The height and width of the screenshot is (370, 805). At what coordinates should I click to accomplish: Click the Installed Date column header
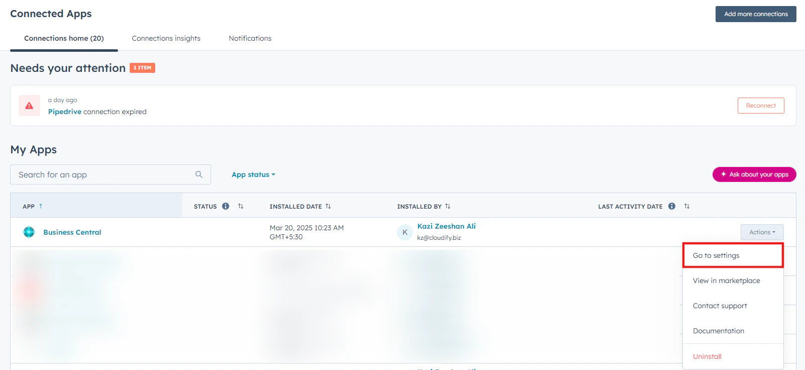coord(295,207)
